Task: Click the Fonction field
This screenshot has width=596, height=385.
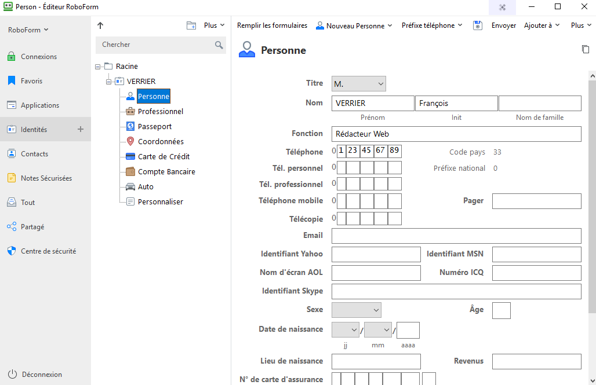Action: click(456, 134)
